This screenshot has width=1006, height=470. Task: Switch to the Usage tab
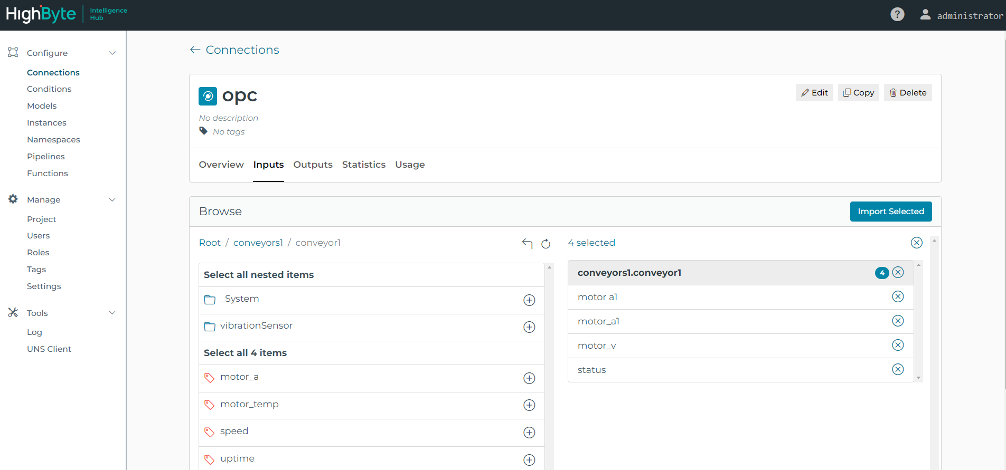(x=410, y=165)
